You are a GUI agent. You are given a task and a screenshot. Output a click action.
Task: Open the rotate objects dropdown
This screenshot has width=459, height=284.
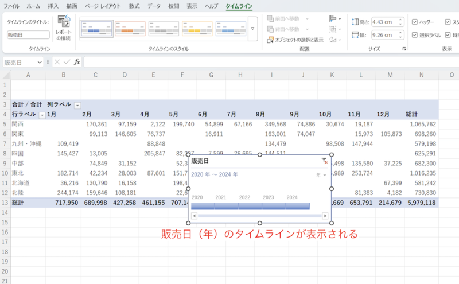pos(335,40)
